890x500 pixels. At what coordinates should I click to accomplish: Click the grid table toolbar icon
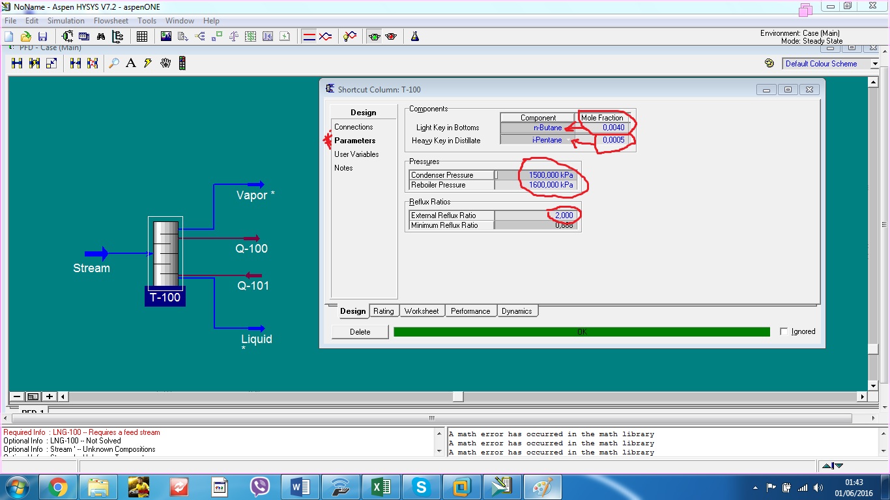coord(142,36)
